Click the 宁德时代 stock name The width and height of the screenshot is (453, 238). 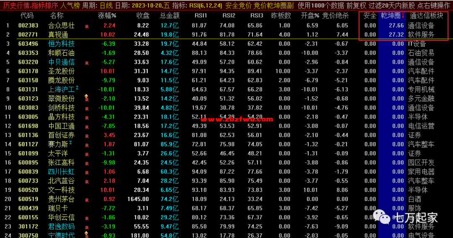coord(61,235)
